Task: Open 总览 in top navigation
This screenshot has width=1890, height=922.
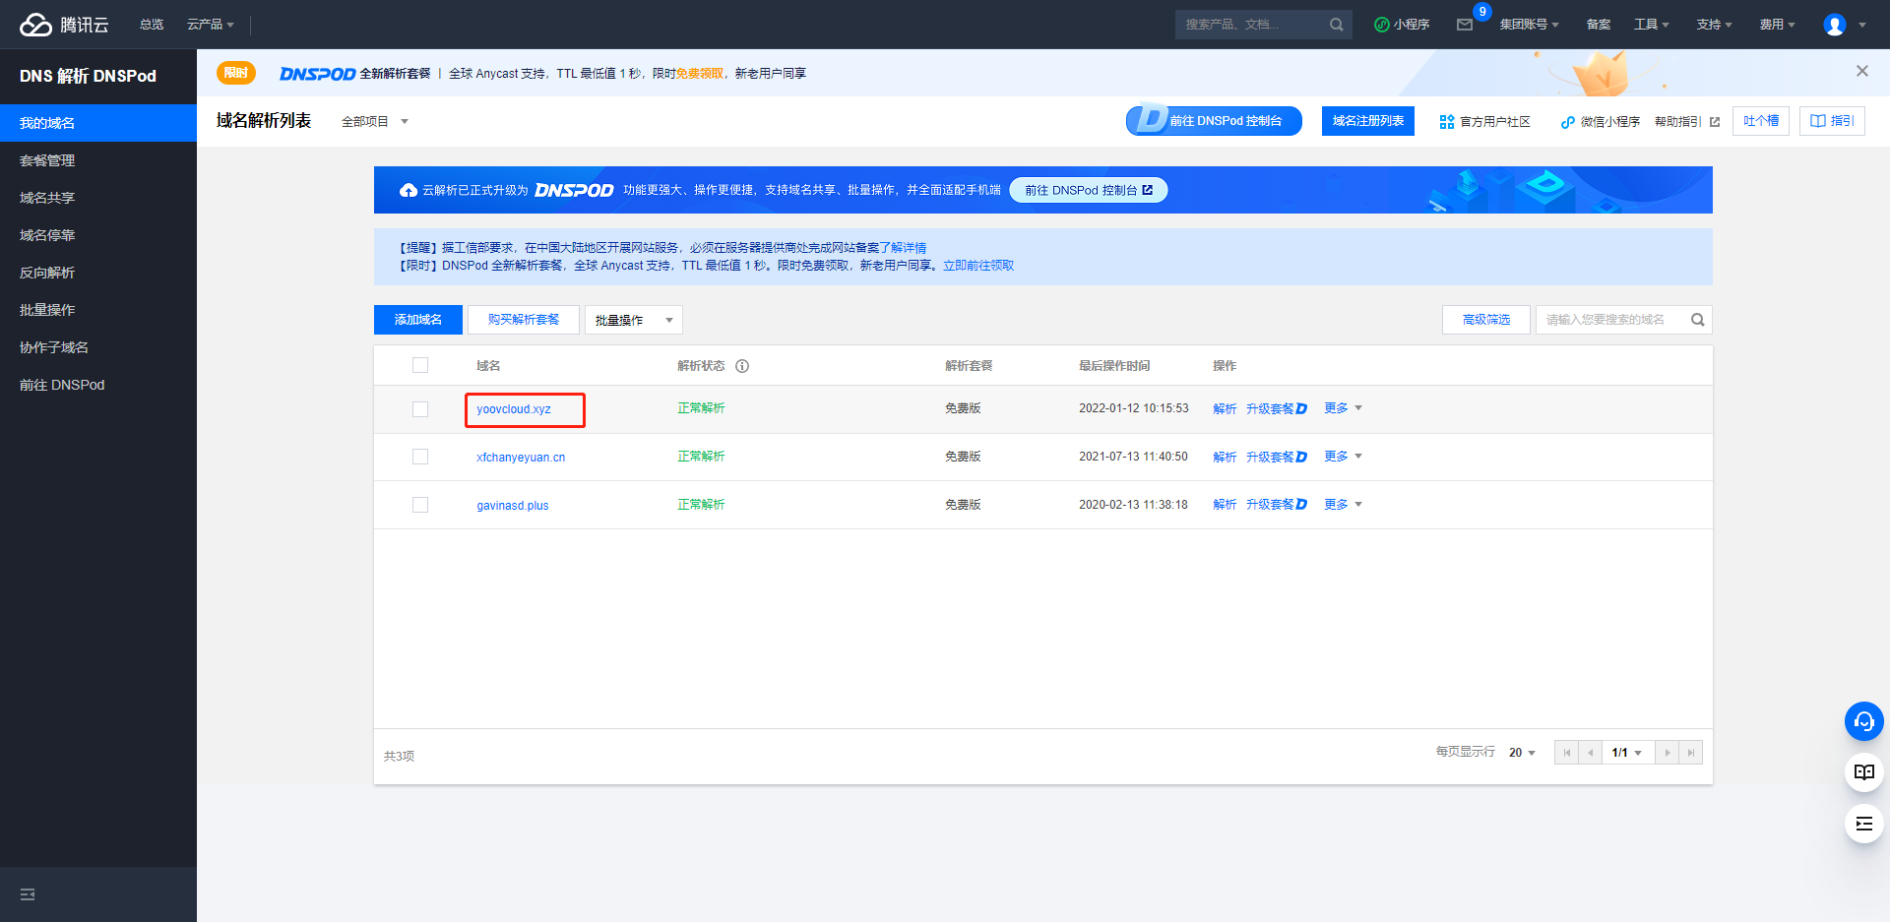Action: pos(152,25)
